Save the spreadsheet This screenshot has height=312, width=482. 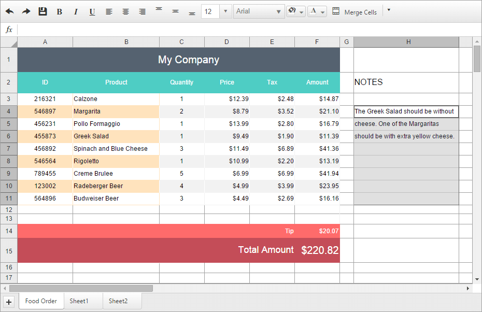[42, 11]
